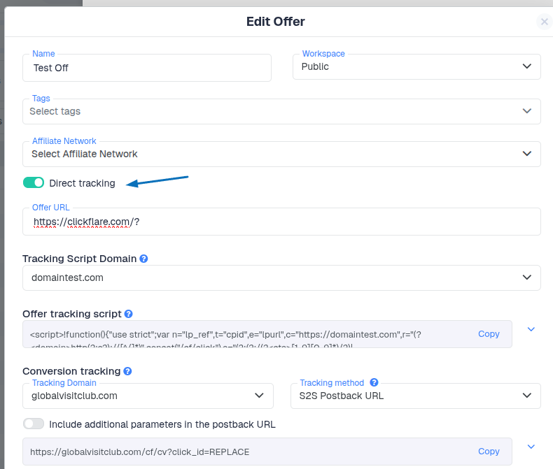Disable the Direct tracking toggle
The height and width of the screenshot is (469, 553).
34,183
